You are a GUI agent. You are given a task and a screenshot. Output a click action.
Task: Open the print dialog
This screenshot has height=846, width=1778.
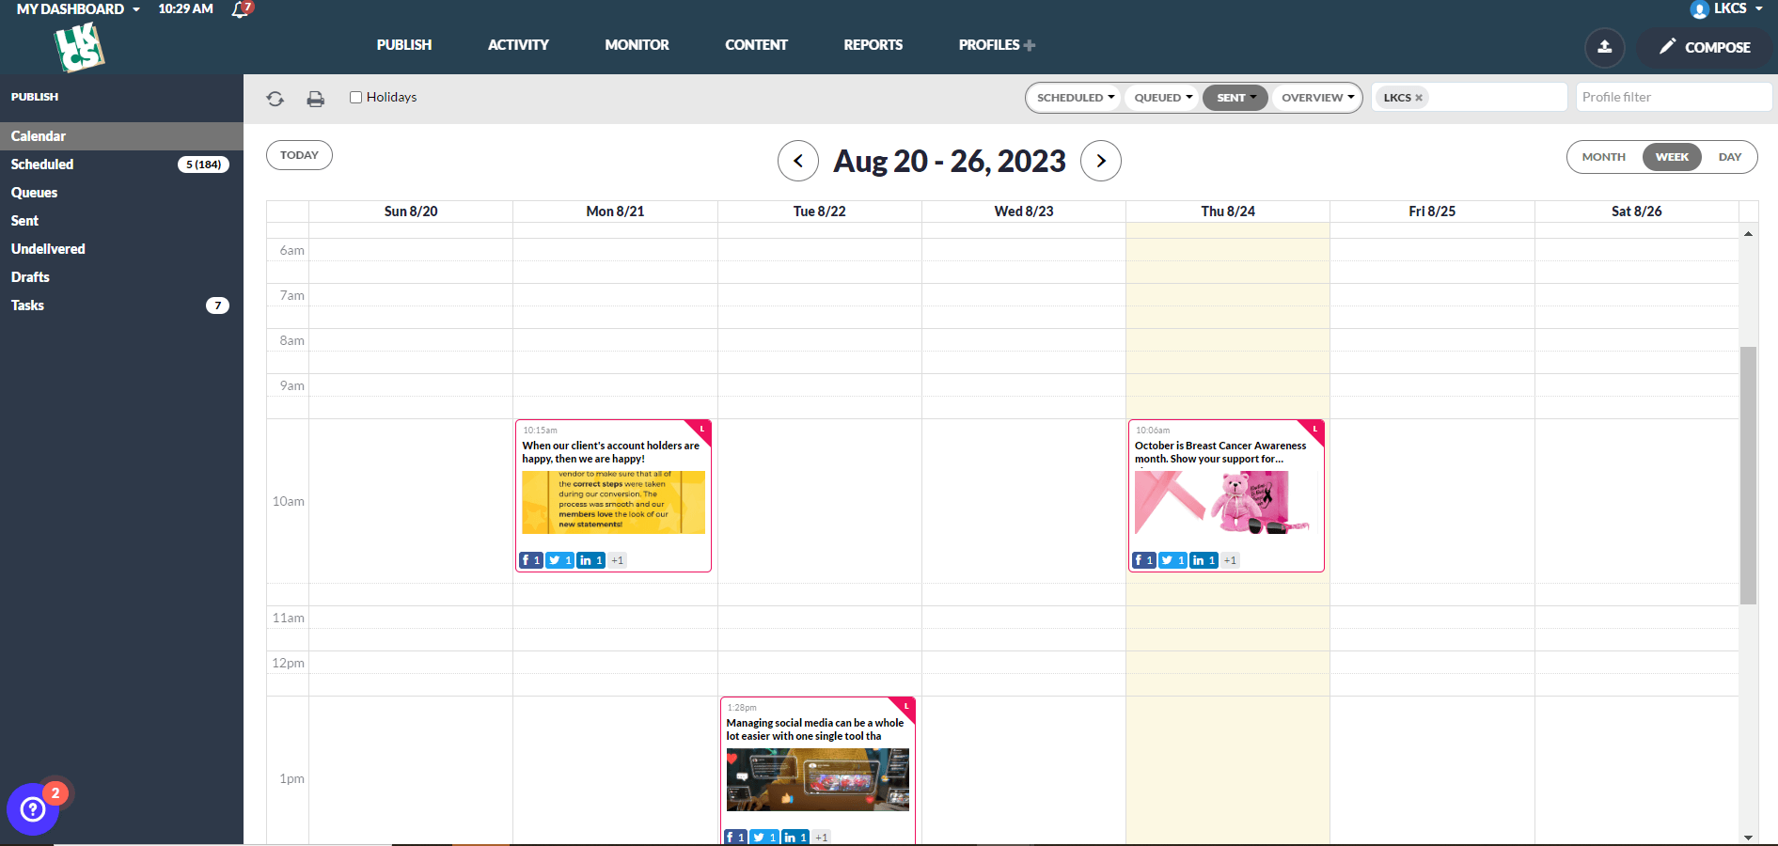[316, 98]
